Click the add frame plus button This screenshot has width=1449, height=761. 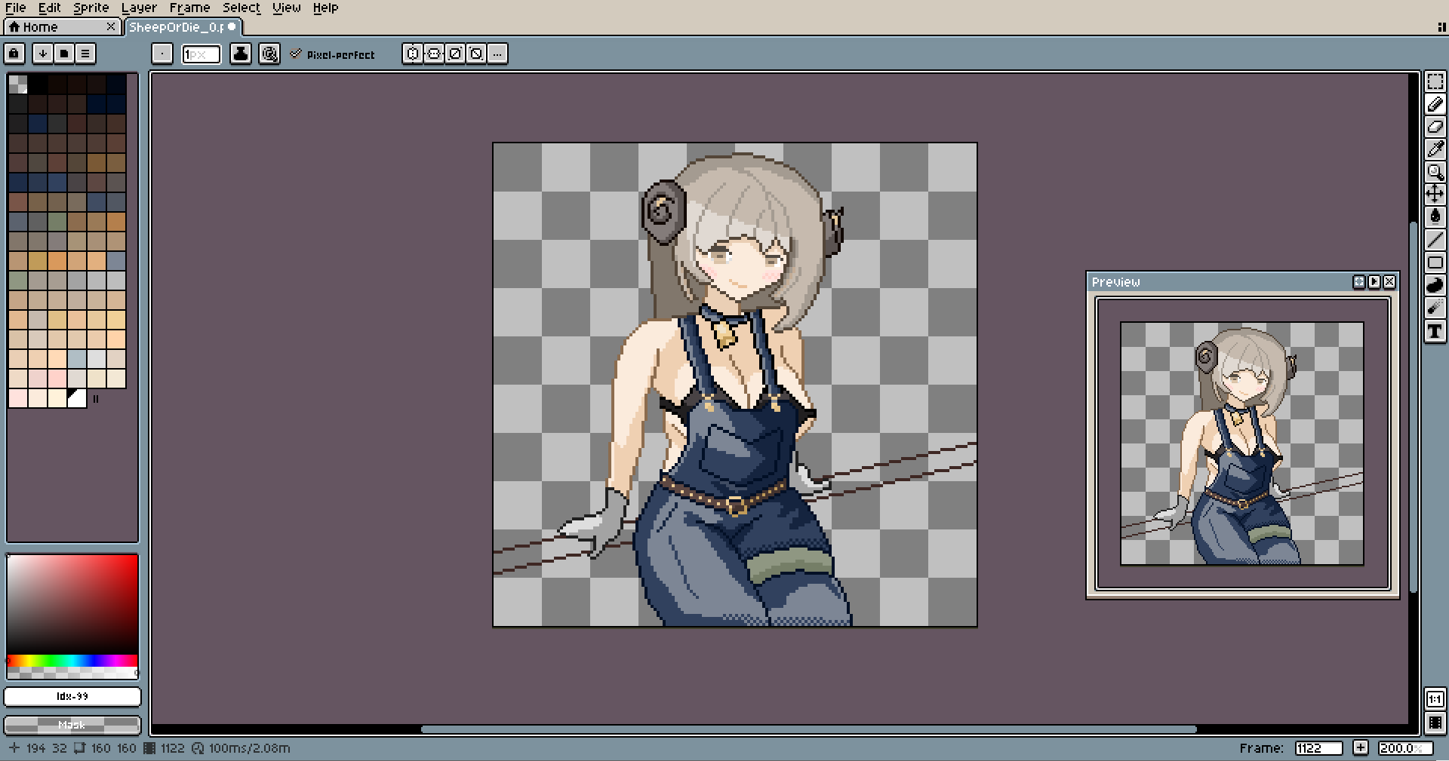(1360, 748)
